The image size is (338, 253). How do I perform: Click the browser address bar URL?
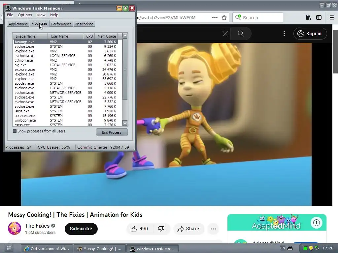[x=166, y=18]
